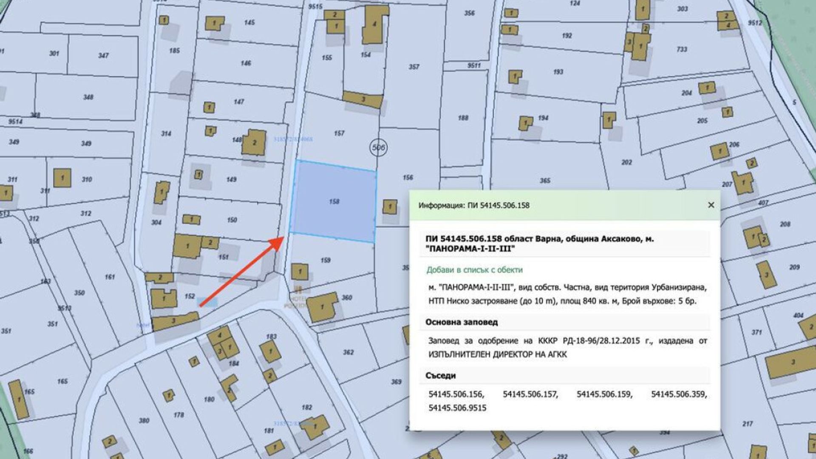Click neighbor identifier 54145.506.9515
This screenshot has width=816, height=459.
[x=457, y=408]
